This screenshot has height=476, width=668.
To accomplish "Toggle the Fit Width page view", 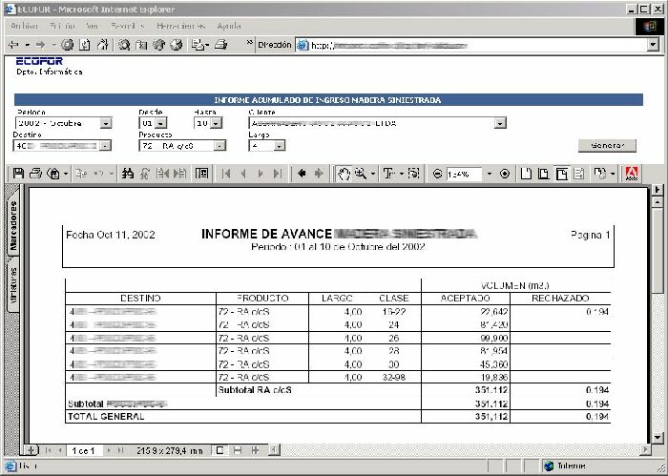I will [562, 174].
